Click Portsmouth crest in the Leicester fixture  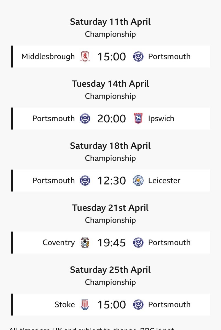85,181
